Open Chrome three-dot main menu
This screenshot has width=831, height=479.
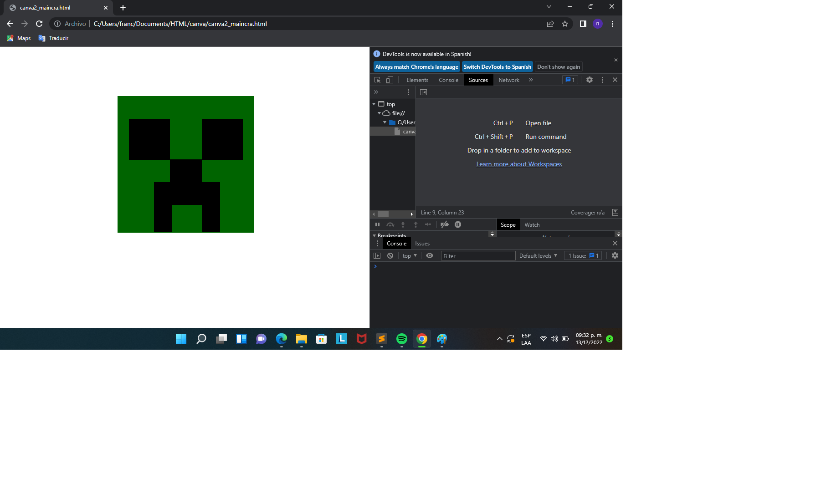coord(612,24)
